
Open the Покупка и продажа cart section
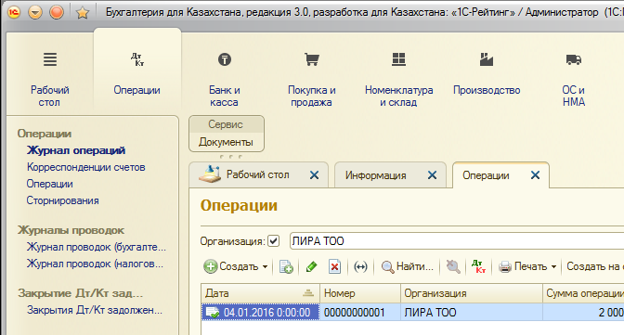click(x=312, y=80)
